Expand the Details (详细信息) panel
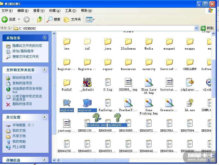This screenshot has height=165, width=219. (45, 160)
